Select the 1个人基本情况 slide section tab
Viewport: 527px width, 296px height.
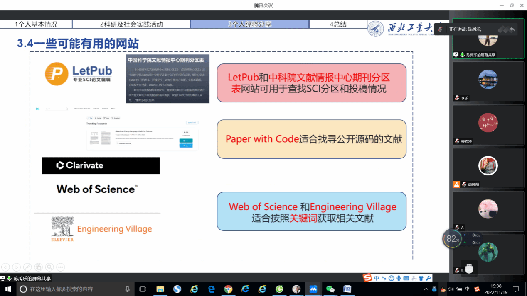[x=36, y=24]
